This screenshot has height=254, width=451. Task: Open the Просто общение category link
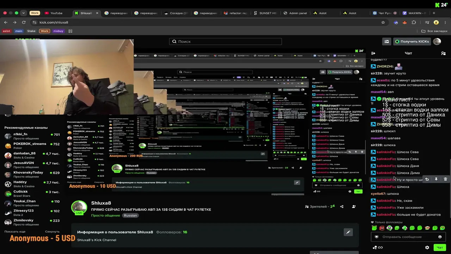106,216
